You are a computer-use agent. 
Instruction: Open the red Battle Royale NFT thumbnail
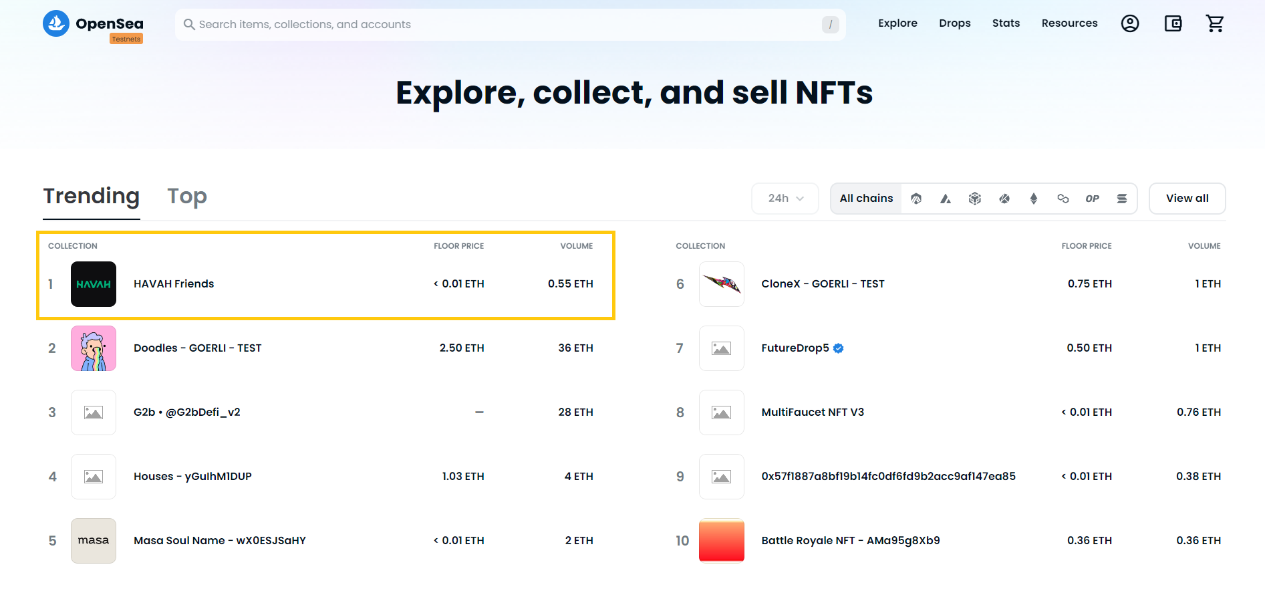tap(722, 541)
